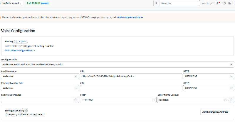Open the notifications bell icon
This screenshot has height=132, width=235.
pos(217,3)
